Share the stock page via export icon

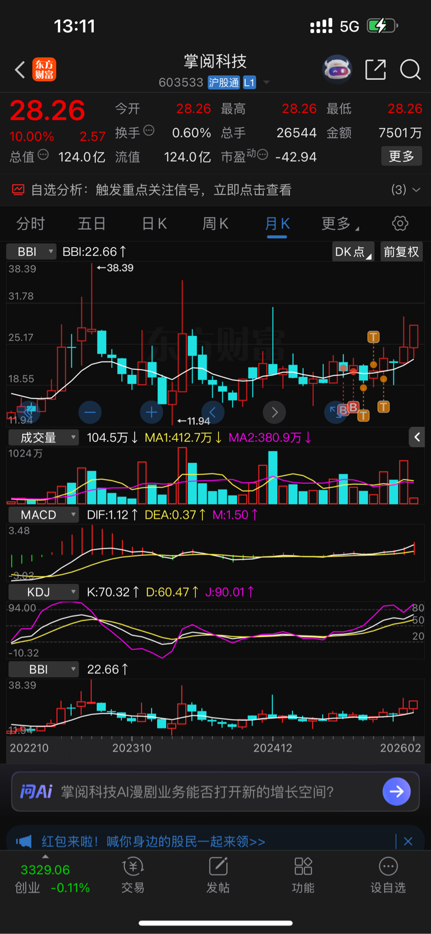375,70
